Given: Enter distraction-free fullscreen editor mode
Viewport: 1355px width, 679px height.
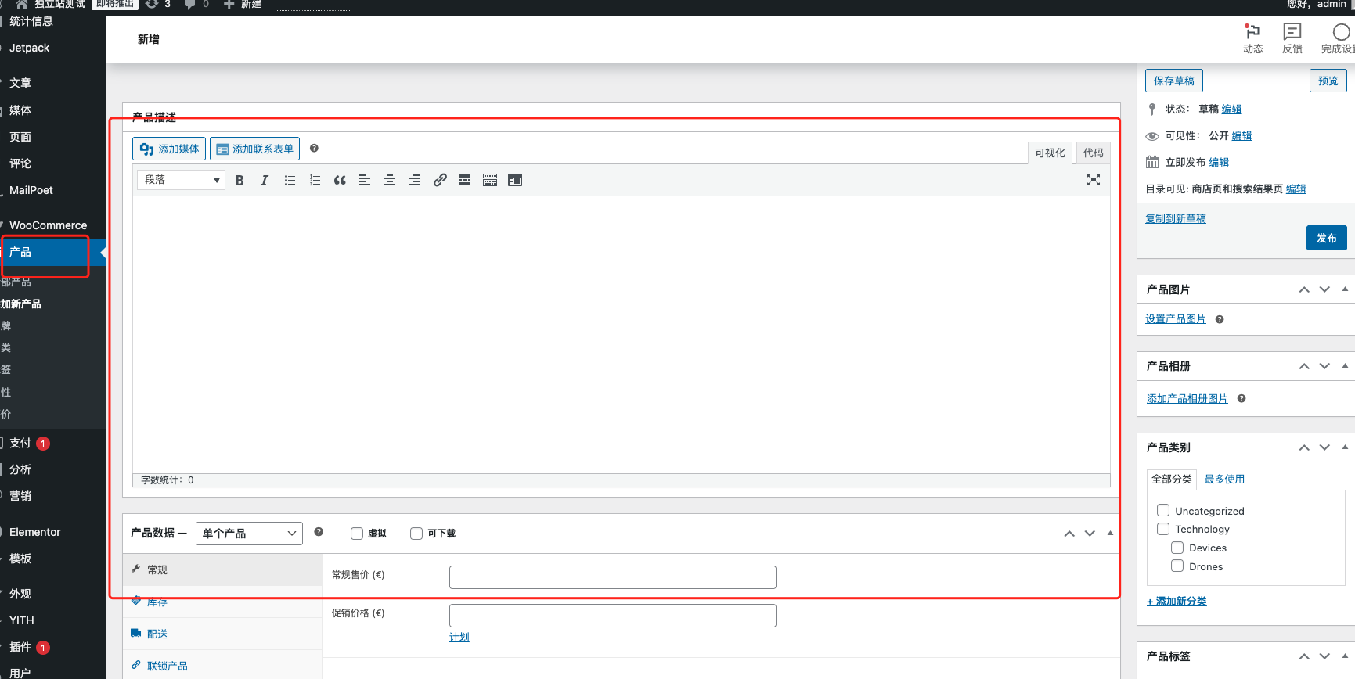Looking at the screenshot, I should coord(1094,181).
